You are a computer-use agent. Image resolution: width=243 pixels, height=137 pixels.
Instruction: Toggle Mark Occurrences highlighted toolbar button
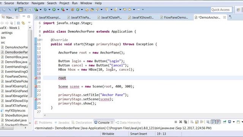[x=21, y=10]
